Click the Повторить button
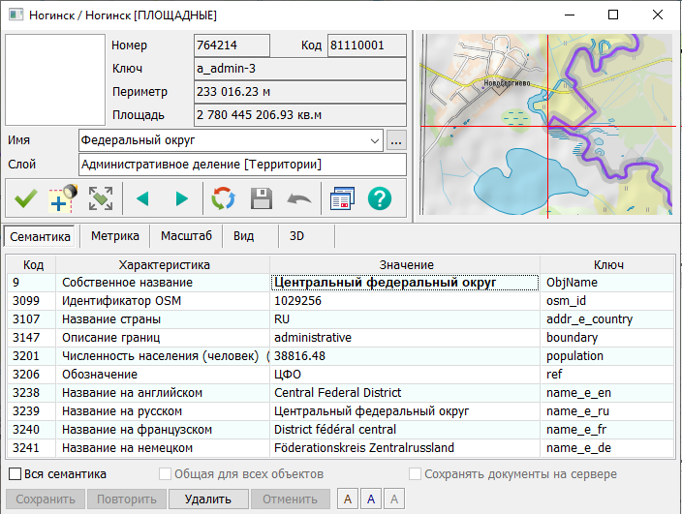 (127, 499)
